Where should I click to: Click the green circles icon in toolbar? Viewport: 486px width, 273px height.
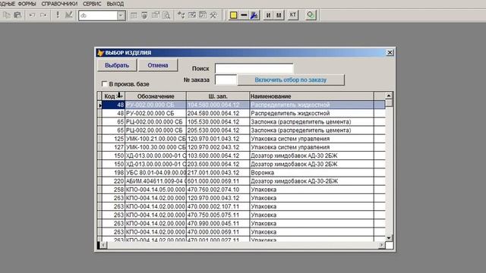[x=311, y=15]
